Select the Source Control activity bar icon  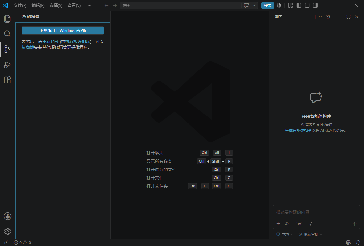(x=7, y=49)
